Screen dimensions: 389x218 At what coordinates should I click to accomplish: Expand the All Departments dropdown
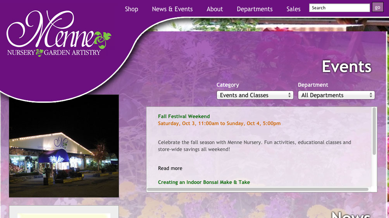click(336, 95)
